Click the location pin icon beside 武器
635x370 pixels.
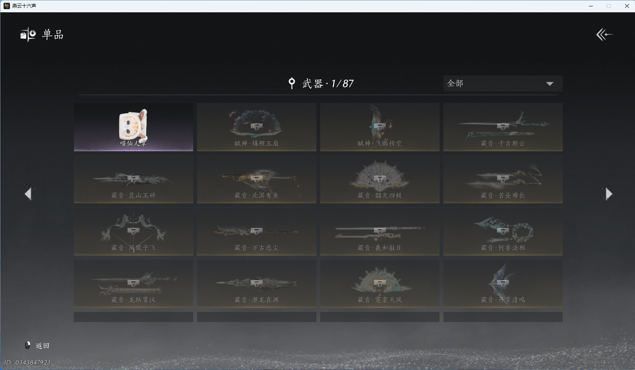292,83
